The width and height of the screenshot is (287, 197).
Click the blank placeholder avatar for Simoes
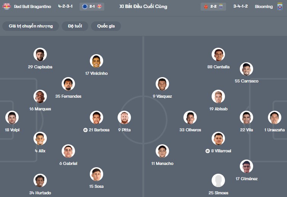pyautogui.click(x=218, y=180)
